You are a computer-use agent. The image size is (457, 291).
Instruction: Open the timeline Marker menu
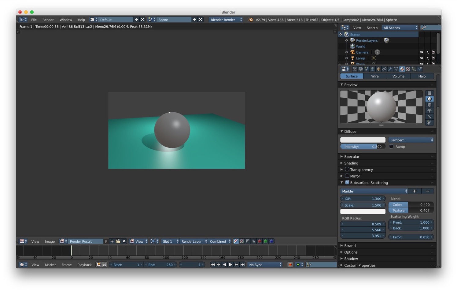point(50,265)
